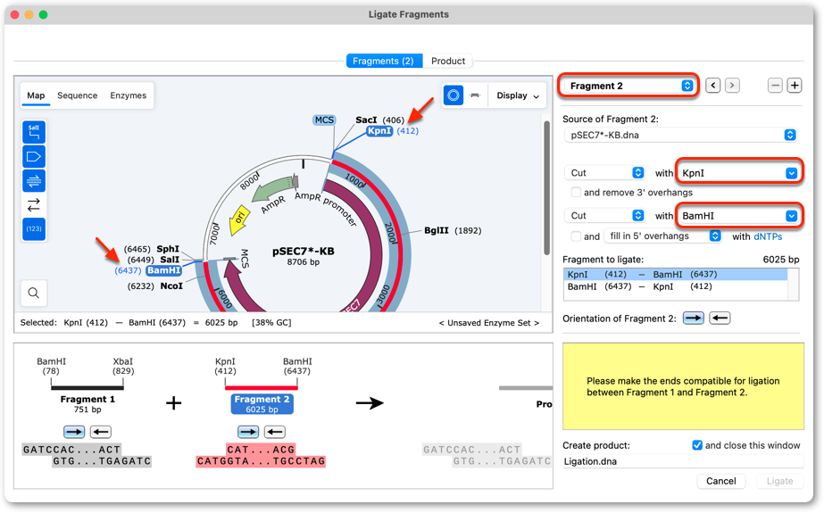Click the Ligation.dna product name field

(683, 461)
